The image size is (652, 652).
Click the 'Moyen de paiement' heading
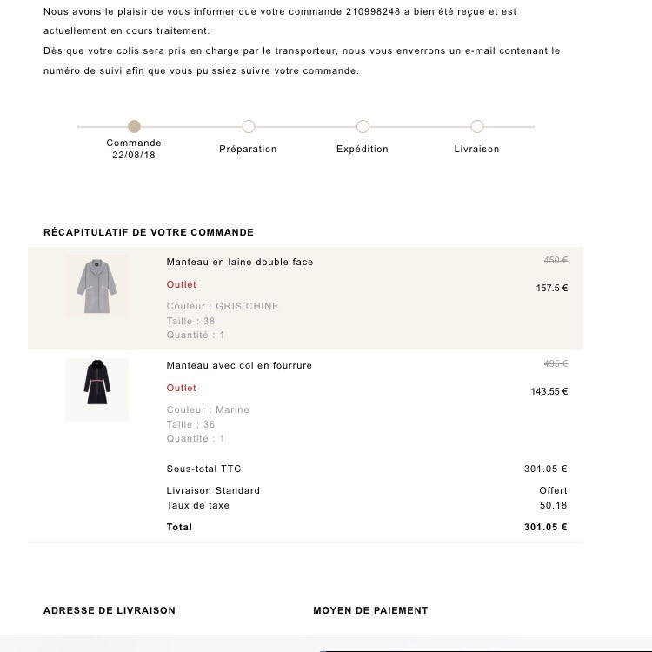pos(370,610)
